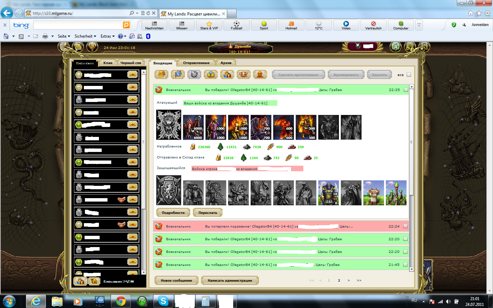Select the crossed swords battle filter icon

click(194, 74)
